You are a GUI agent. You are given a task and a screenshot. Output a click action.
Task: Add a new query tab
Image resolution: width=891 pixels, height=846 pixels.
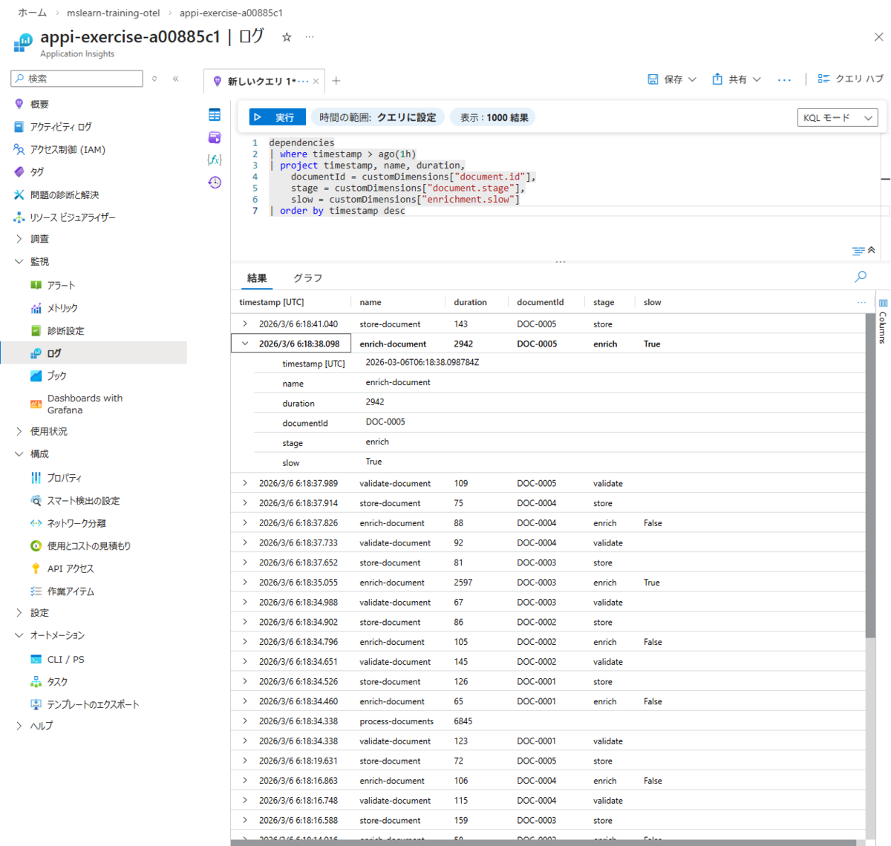coord(336,81)
